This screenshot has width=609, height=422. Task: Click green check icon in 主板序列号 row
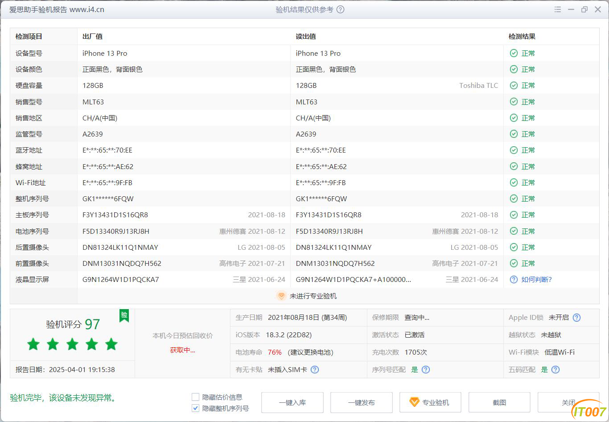click(x=514, y=215)
